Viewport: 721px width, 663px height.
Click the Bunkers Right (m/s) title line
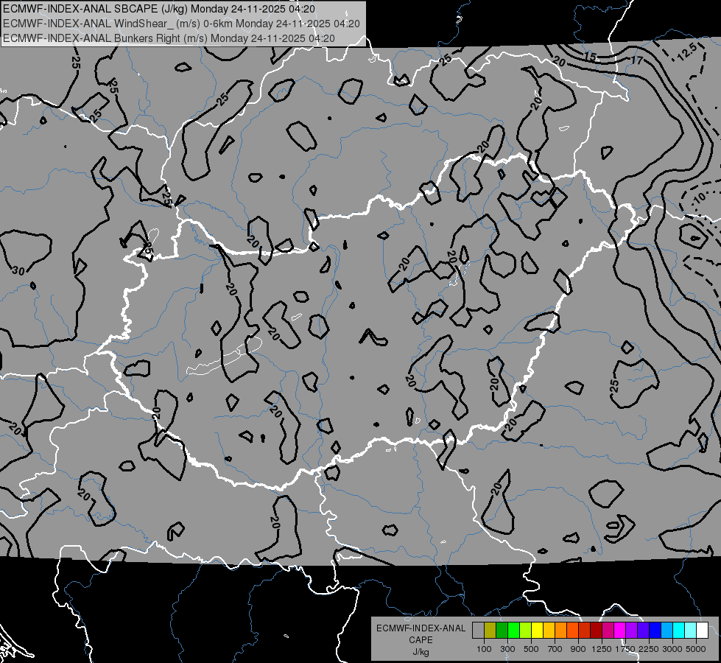[169, 38]
